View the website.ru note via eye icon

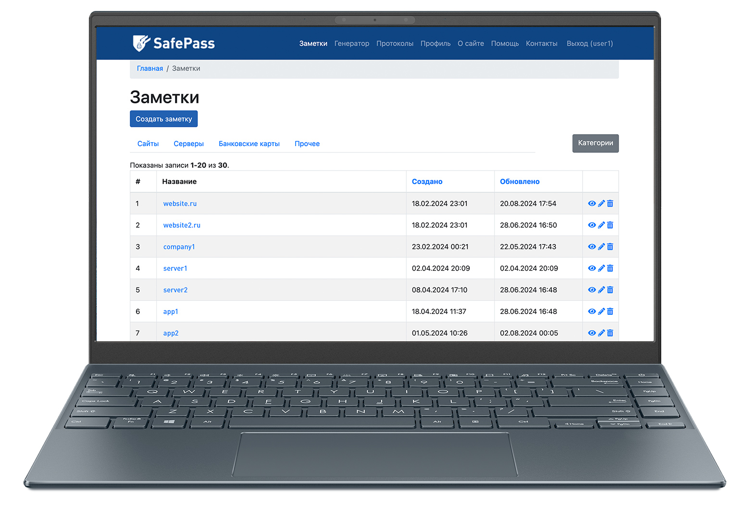592,204
